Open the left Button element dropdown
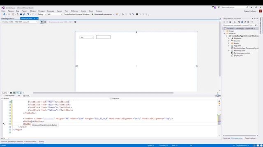 point(56,98)
